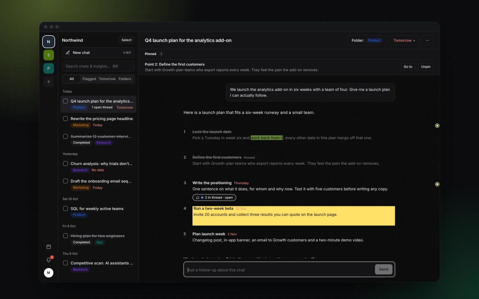
Task: Switch to the teal P workspace
Action: (48, 68)
